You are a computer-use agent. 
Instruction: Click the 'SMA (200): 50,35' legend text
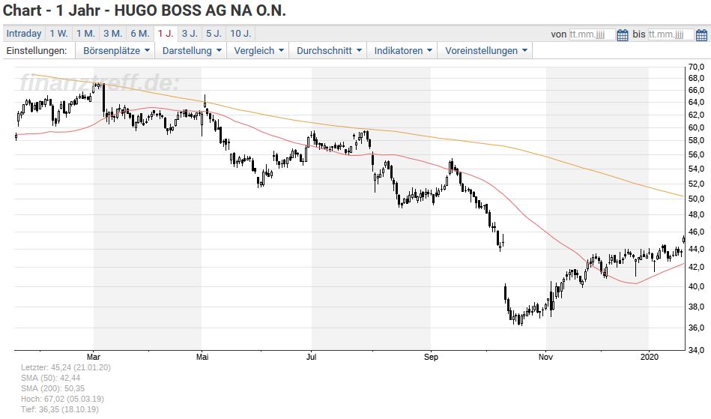point(52,388)
